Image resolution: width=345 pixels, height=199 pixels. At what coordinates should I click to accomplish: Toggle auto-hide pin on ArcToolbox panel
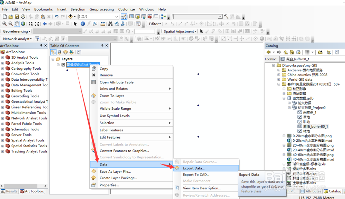[41, 46]
